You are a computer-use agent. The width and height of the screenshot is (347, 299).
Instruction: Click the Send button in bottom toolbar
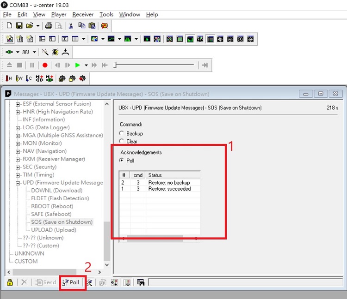click(46, 282)
